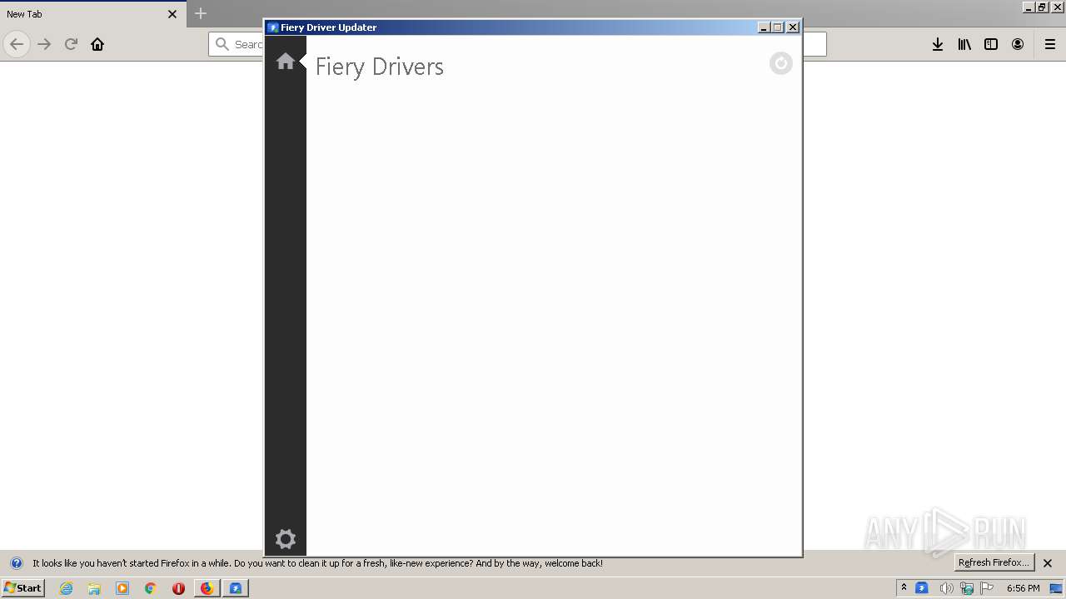The width and height of the screenshot is (1066, 599).
Task: Reload the Firefox page
Action: pos(71,44)
